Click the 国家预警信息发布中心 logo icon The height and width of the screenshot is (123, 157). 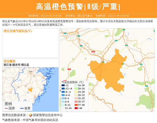pyautogui.click(x=31, y=115)
